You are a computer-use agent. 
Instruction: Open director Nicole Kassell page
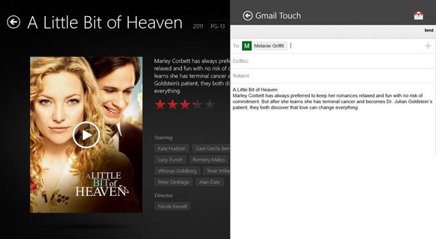(x=172, y=206)
